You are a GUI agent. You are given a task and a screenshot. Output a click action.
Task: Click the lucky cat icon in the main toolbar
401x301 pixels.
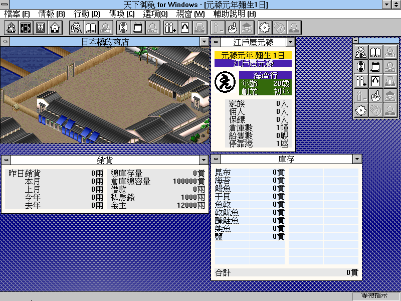(77, 28)
